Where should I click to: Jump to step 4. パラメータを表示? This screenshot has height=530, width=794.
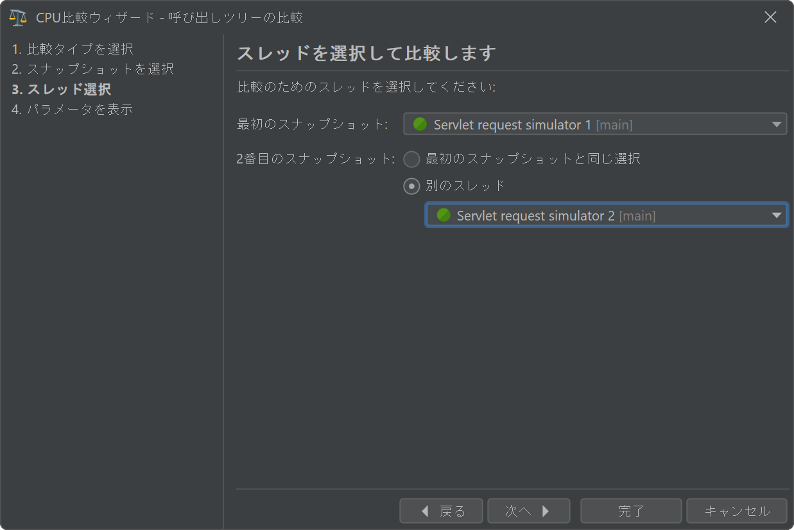[x=72, y=109]
